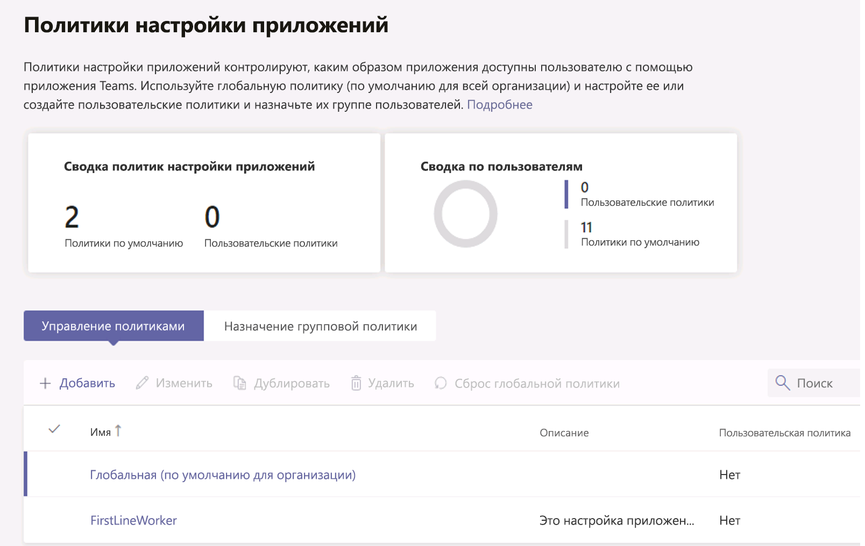Click the Нет cell in the Глобальная row

tap(730, 475)
